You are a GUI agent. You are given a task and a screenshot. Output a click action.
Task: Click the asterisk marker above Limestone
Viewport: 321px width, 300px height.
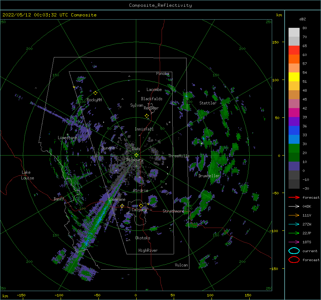[67, 135]
